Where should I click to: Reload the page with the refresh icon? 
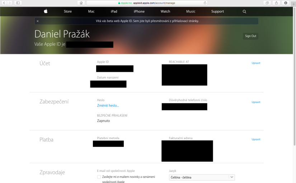[205, 3]
